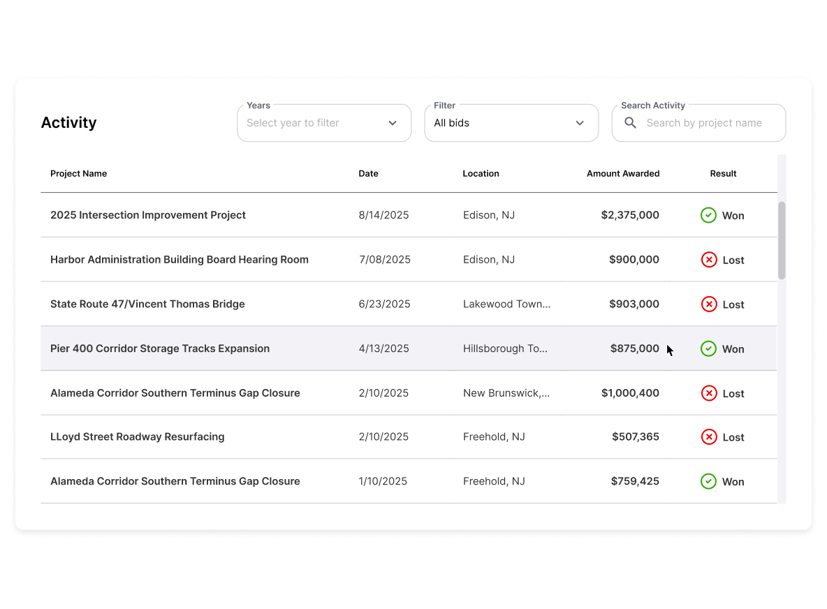Click the green Won icon for Pier 400 Corridor
Screen dimensions: 827x609
708,348
